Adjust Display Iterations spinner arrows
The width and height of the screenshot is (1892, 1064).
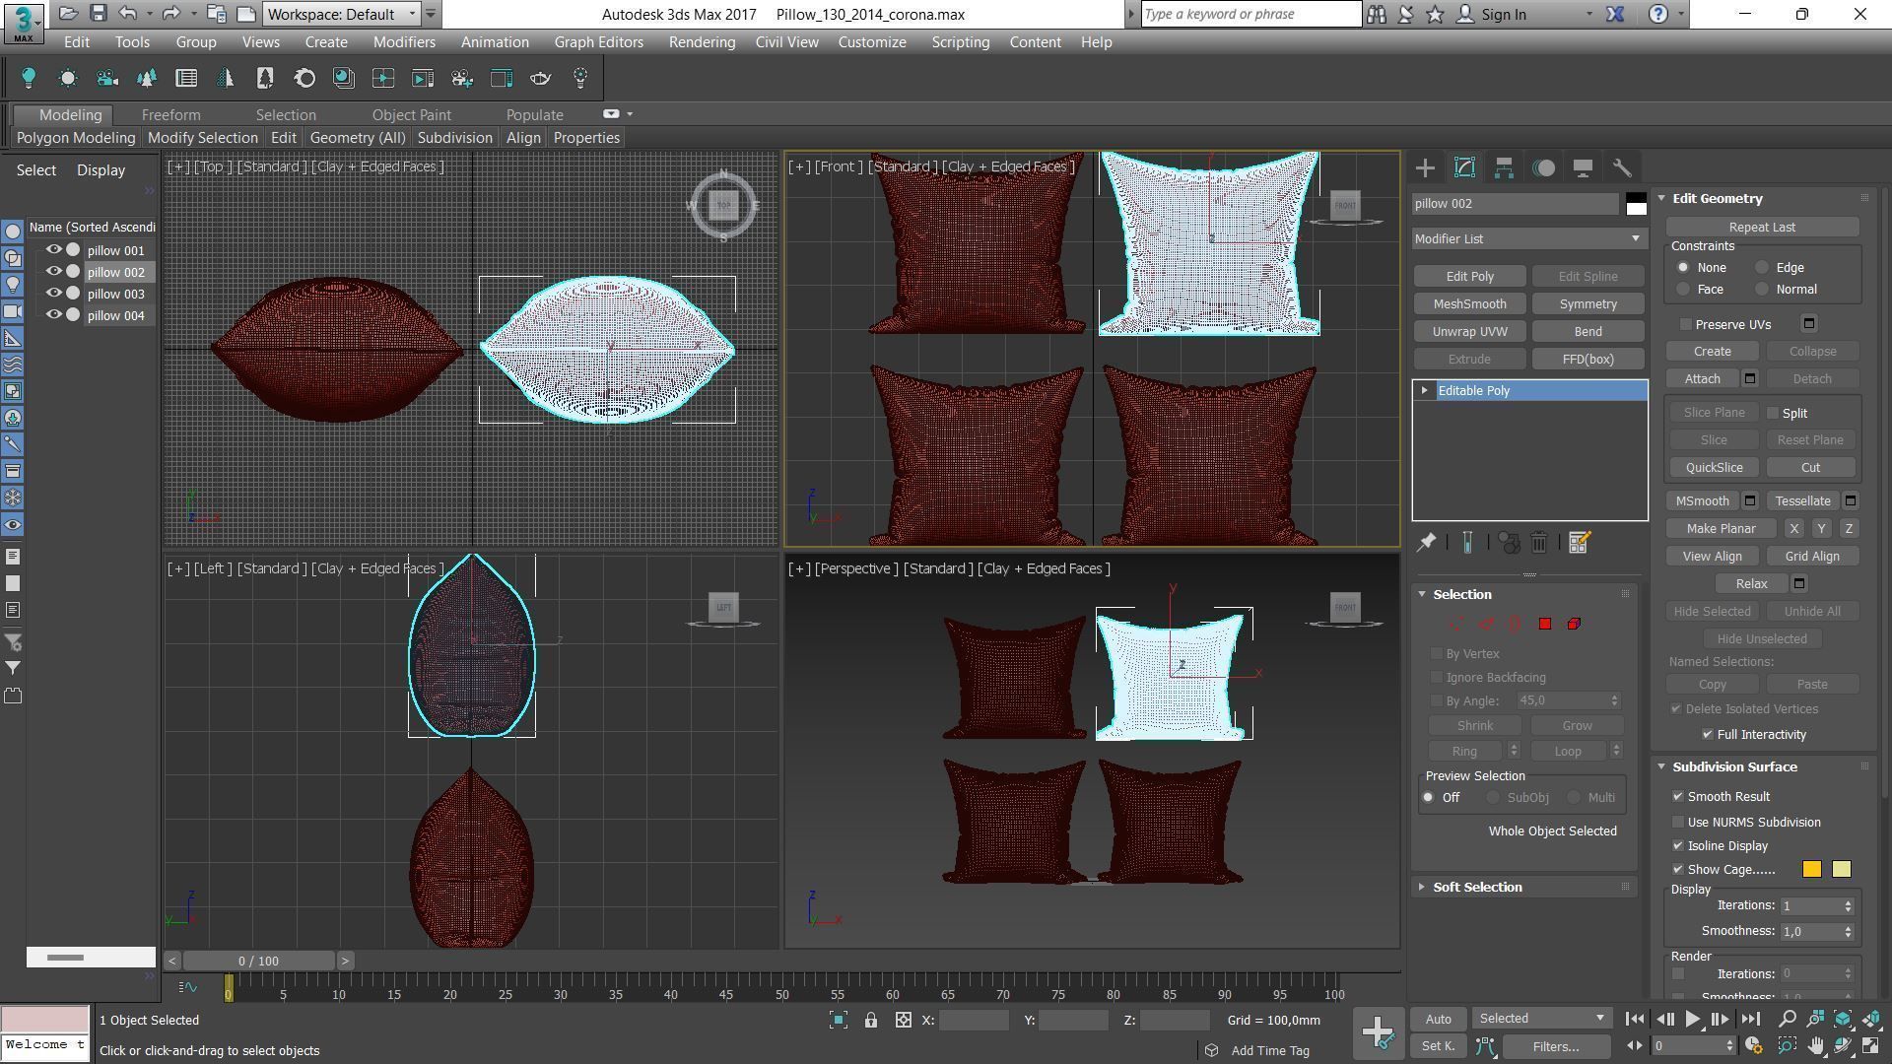tap(1848, 905)
